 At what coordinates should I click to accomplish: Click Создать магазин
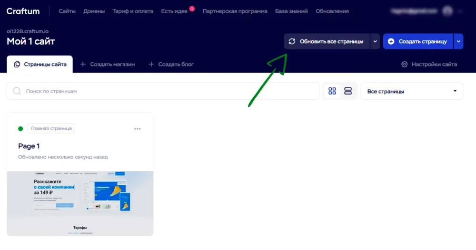click(x=108, y=64)
